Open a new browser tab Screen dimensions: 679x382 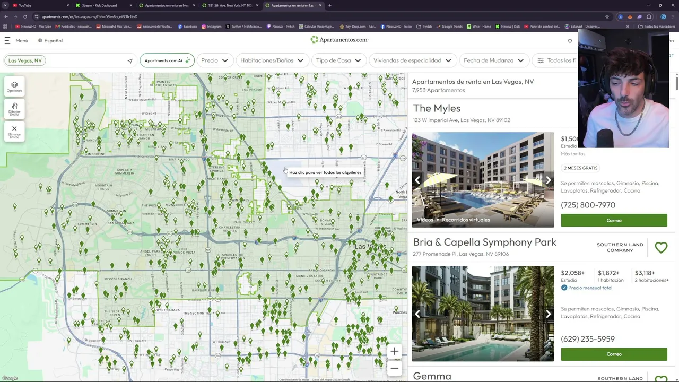click(330, 5)
